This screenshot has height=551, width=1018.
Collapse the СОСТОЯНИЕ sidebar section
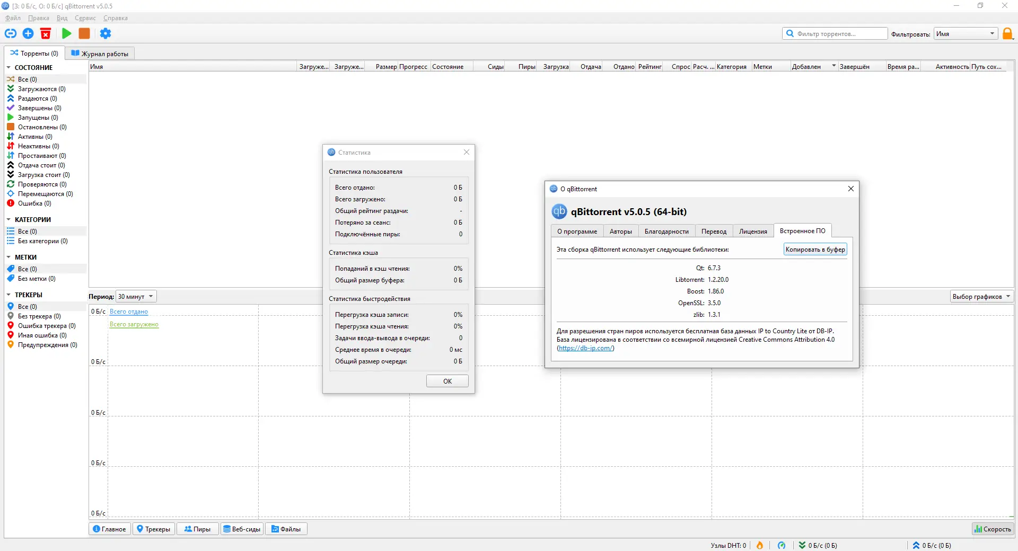pyautogui.click(x=8, y=68)
